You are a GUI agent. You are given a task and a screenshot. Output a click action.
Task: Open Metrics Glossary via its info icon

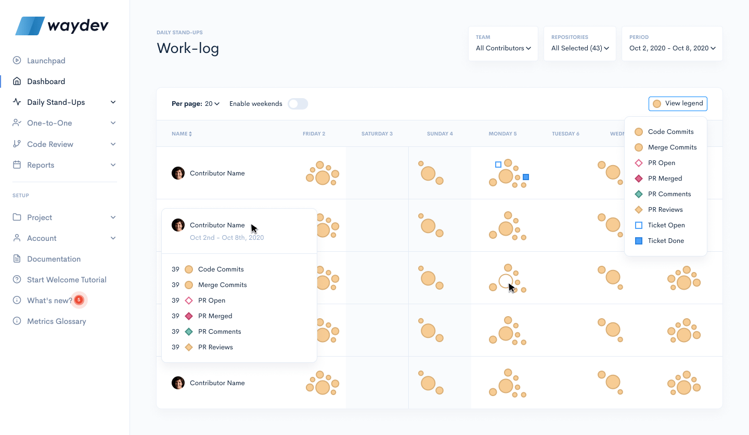coord(17,321)
